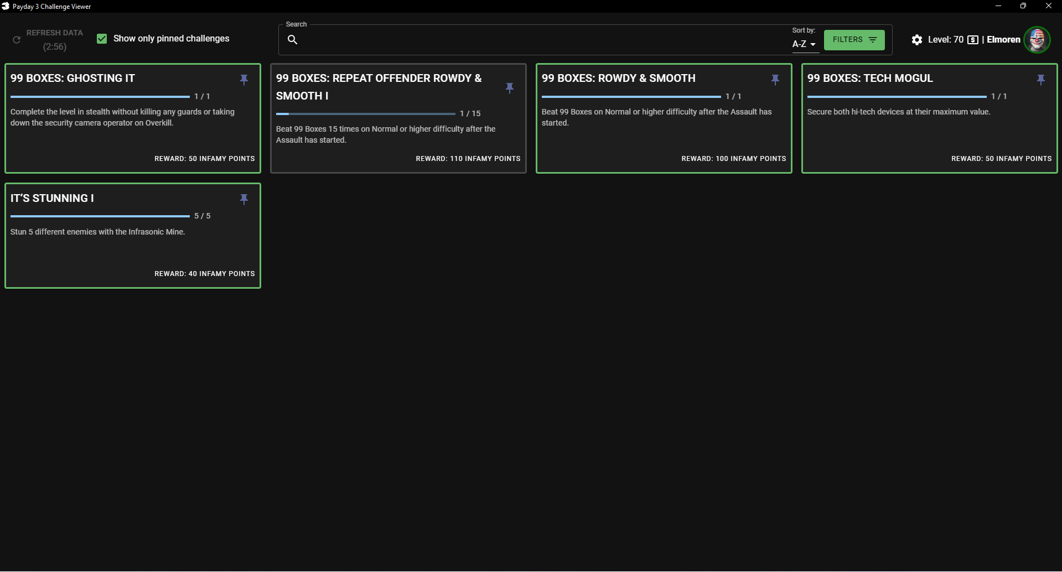Image resolution: width=1062 pixels, height=572 pixels.
Task: Click the Ghosting It progress bar
Action: (x=100, y=97)
